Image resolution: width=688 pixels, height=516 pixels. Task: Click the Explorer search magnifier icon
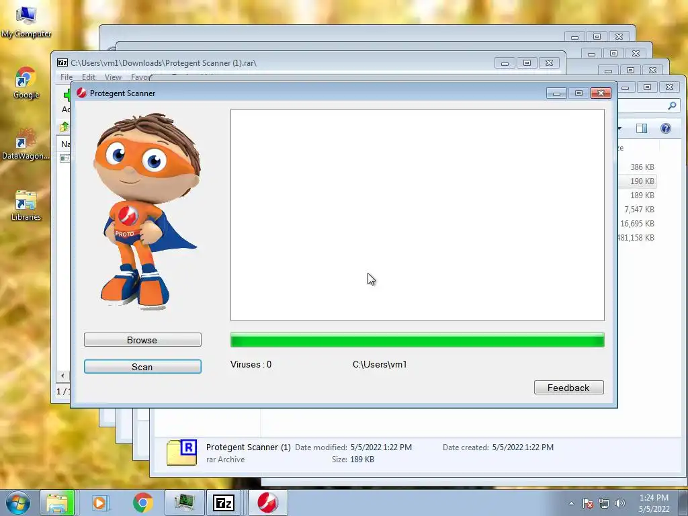[x=672, y=105]
